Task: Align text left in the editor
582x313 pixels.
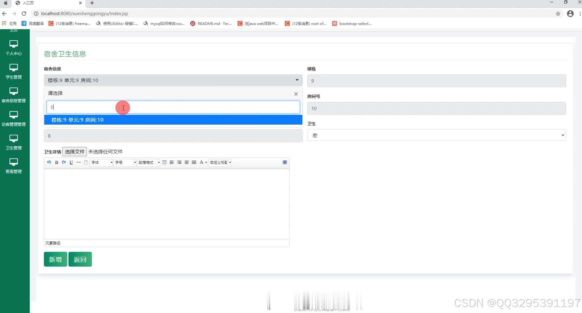Action: click(172, 162)
